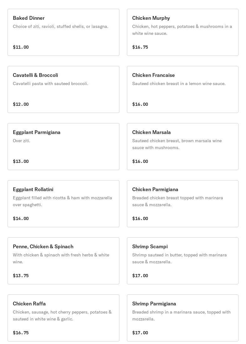Click the Chicken Marsala description text

coord(177,144)
